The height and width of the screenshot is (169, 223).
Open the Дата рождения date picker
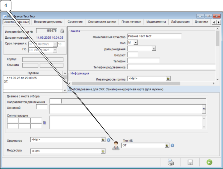tap(154, 48)
